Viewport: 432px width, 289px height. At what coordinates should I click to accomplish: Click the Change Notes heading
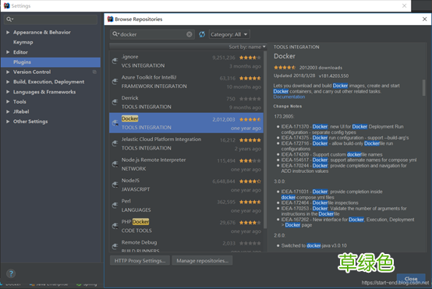(288, 106)
